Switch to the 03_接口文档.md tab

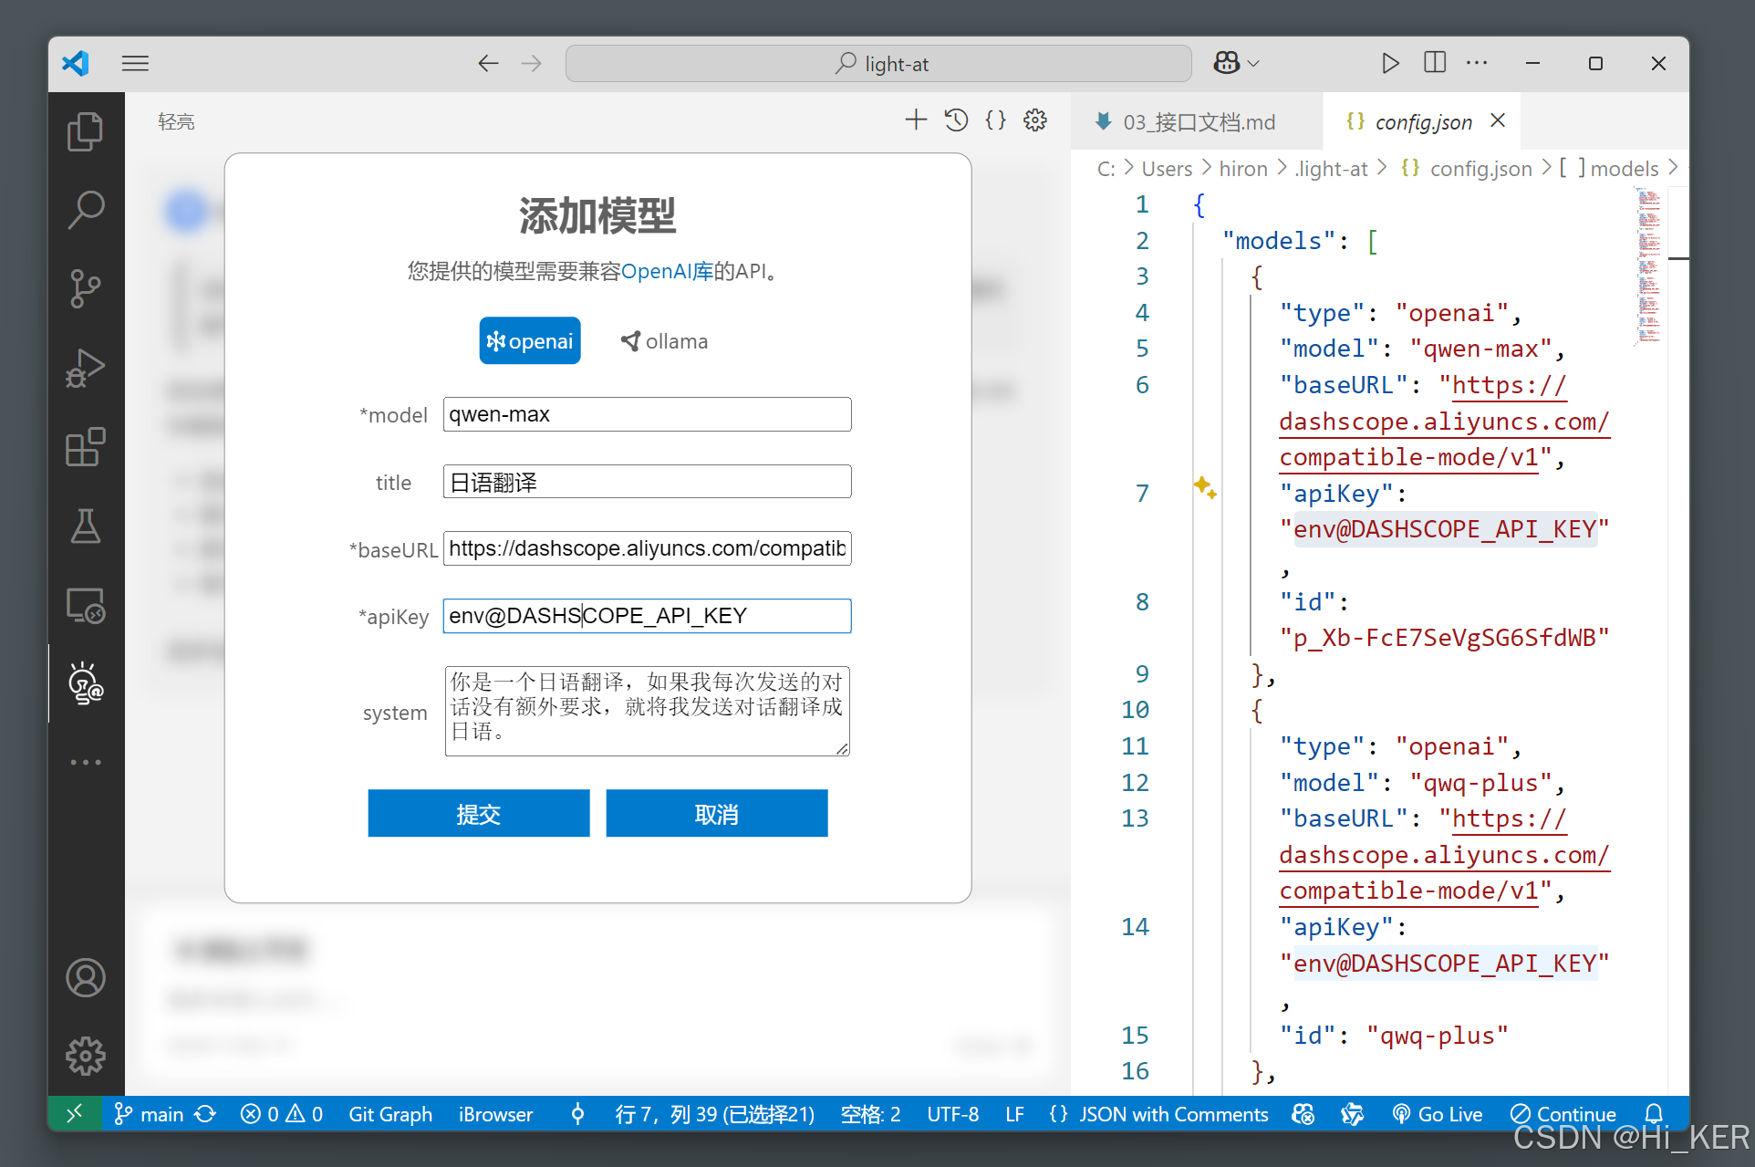point(1198,122)
